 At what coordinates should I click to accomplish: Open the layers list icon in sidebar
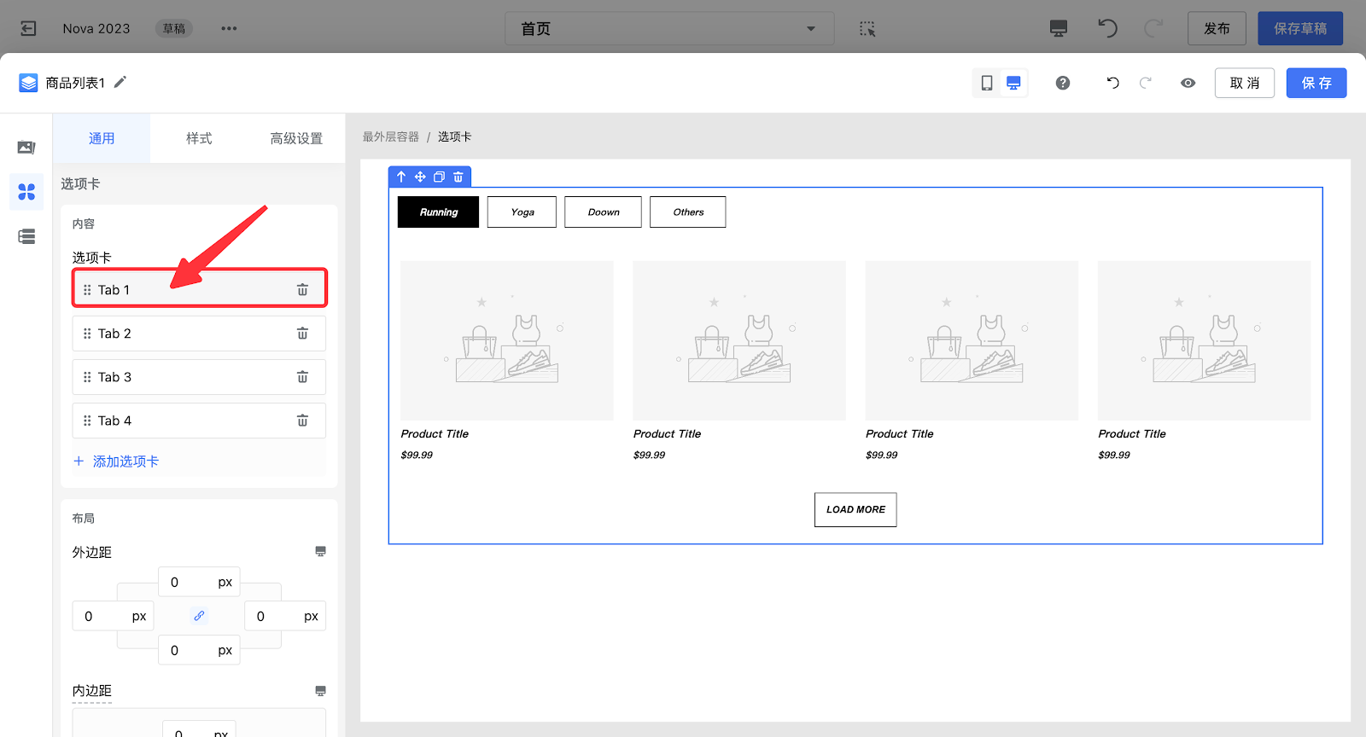coord(26,236)
